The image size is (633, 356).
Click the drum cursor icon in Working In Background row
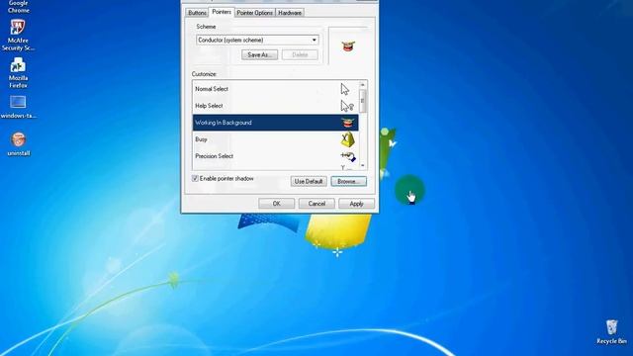tap(347, 123)
